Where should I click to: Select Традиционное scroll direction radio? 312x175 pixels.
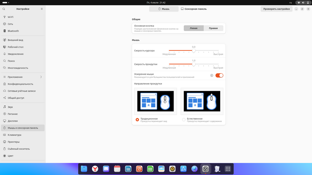(137, 120)
